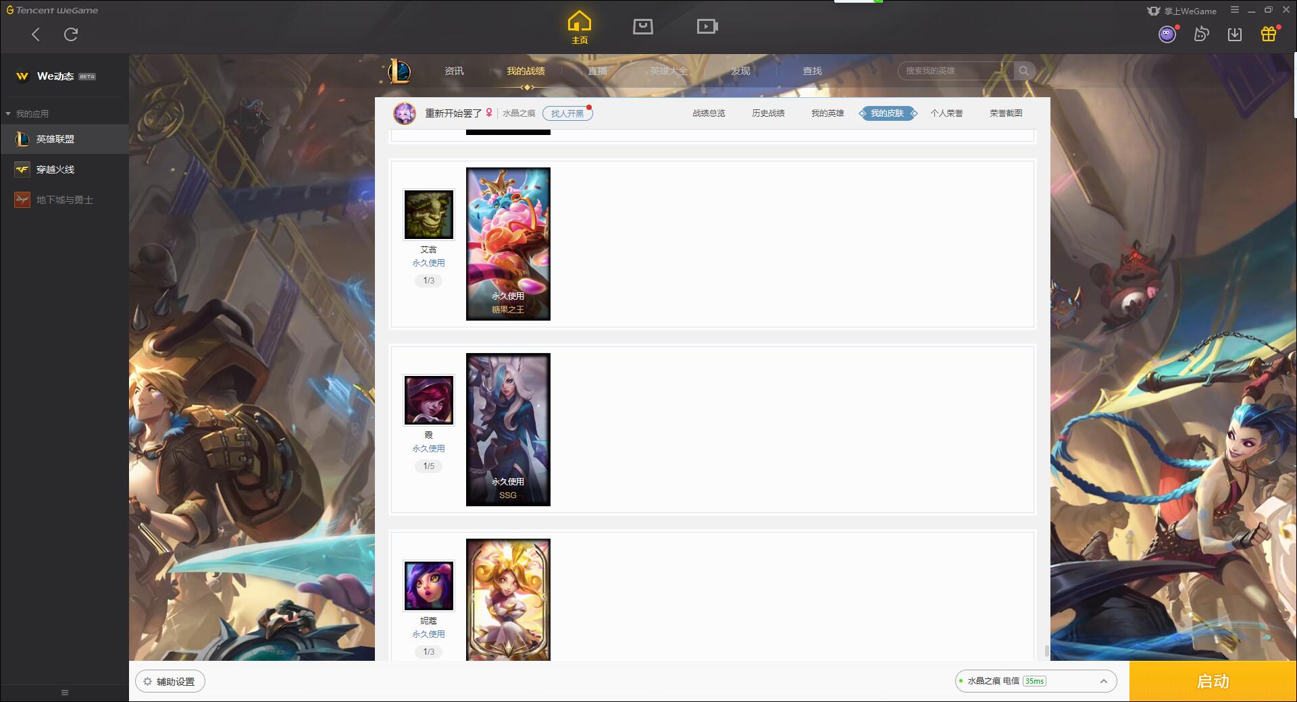The image size is (1297, 702).
Task: Click the sidebar bottom collapse handle
Action: click(65, 693)
